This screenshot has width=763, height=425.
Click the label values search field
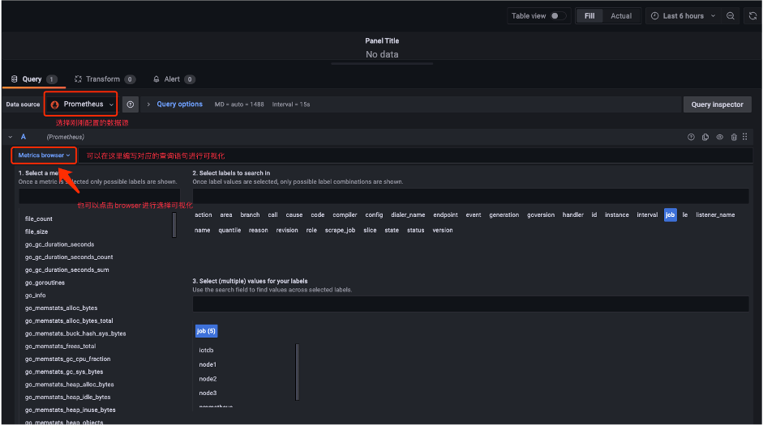470,304
